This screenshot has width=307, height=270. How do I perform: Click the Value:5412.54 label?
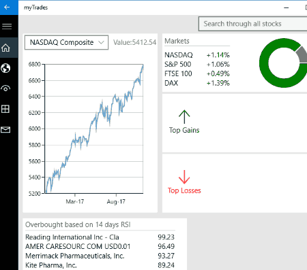[134, 42]
